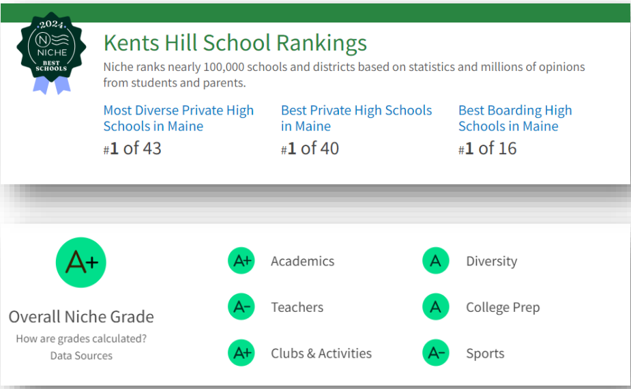
Task: Open Most Diverse Private High Schools in Maine
Action: (178, 118)
